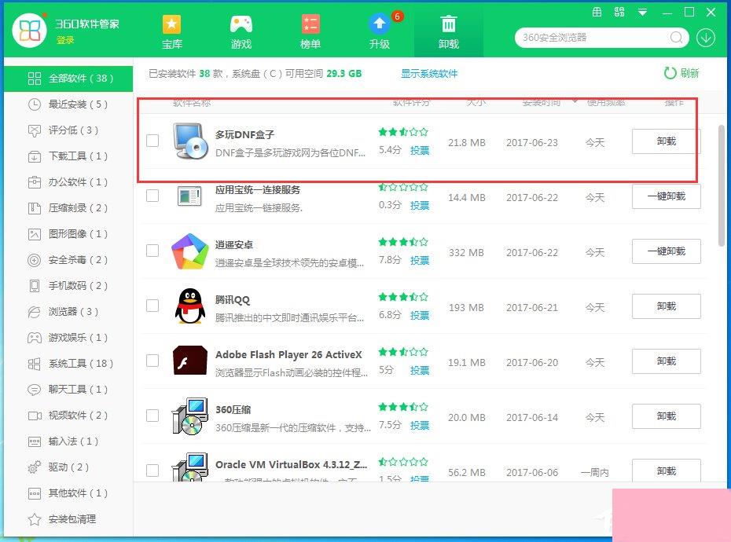Click 投票 link for 360压缩
The width and height of the screenshot is (731, 542).
[420, 426]
